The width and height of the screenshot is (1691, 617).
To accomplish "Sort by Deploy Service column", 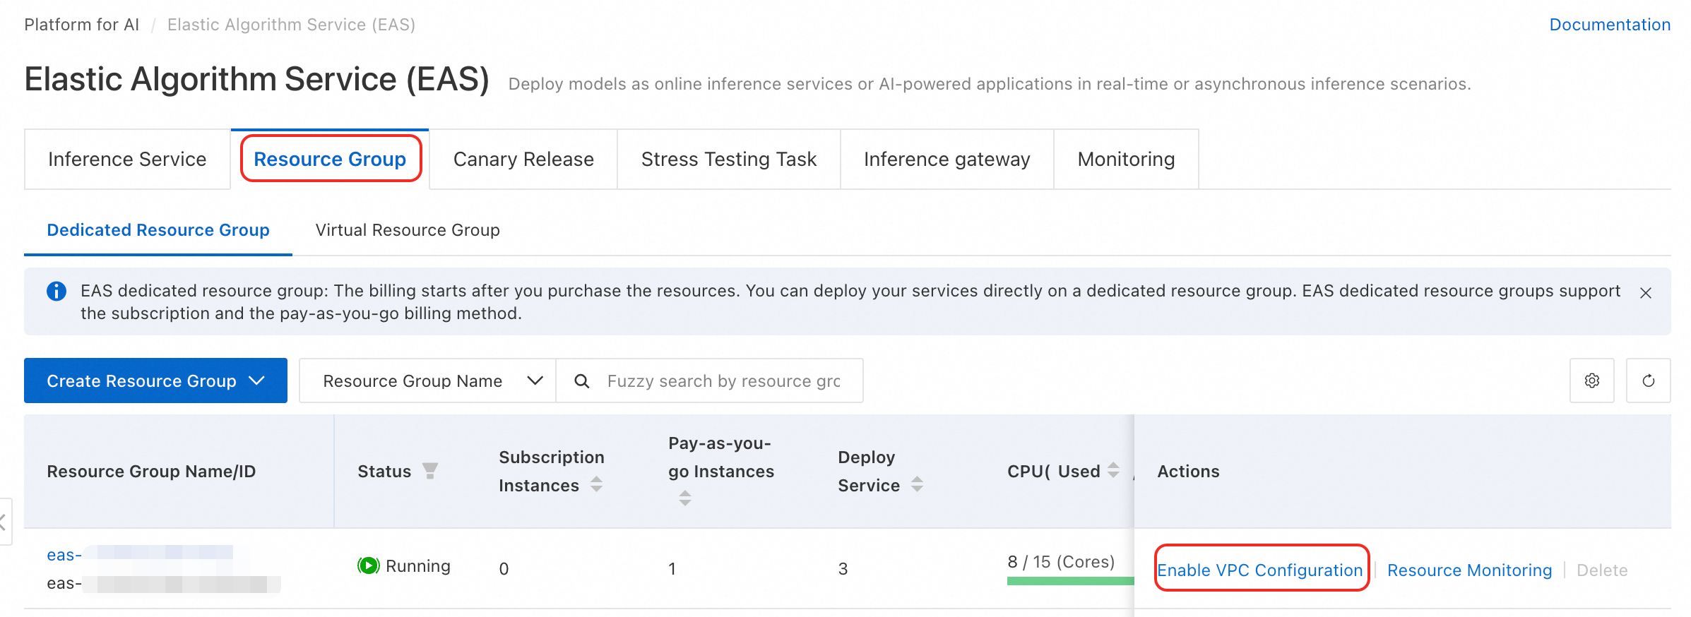I will (917, 484).
